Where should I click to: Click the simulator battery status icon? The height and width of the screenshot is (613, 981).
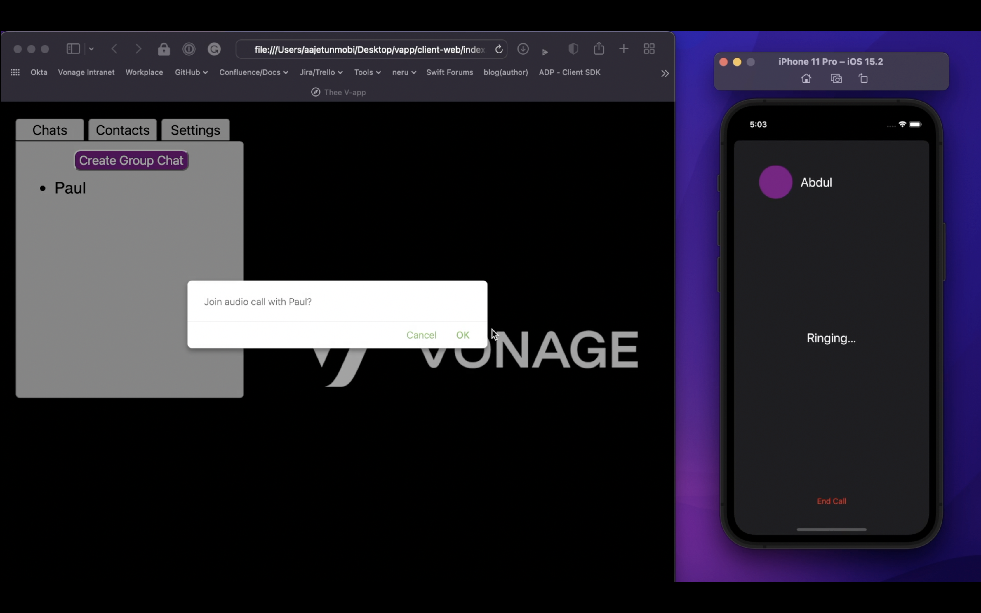coord(916,124)
